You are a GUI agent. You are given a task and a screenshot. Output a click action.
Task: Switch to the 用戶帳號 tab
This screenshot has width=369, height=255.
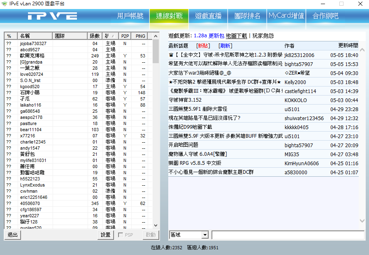(130, 16)
